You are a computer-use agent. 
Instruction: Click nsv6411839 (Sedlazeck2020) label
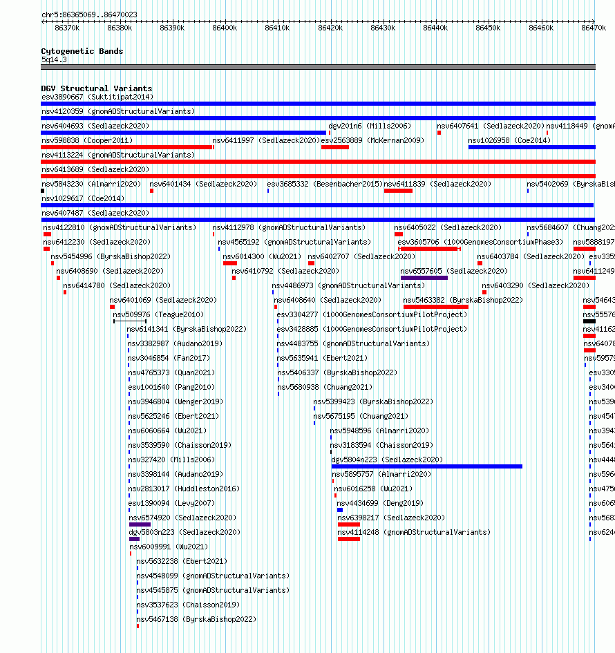click(x=437, y=184)
